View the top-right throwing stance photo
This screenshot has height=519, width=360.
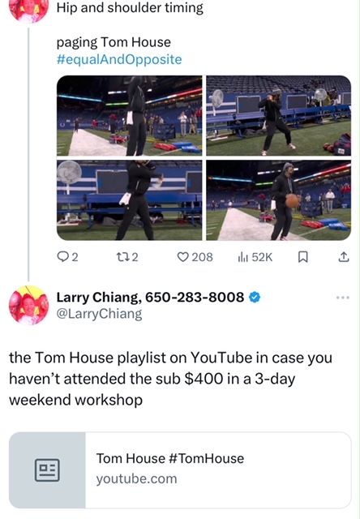pos(279,115)
